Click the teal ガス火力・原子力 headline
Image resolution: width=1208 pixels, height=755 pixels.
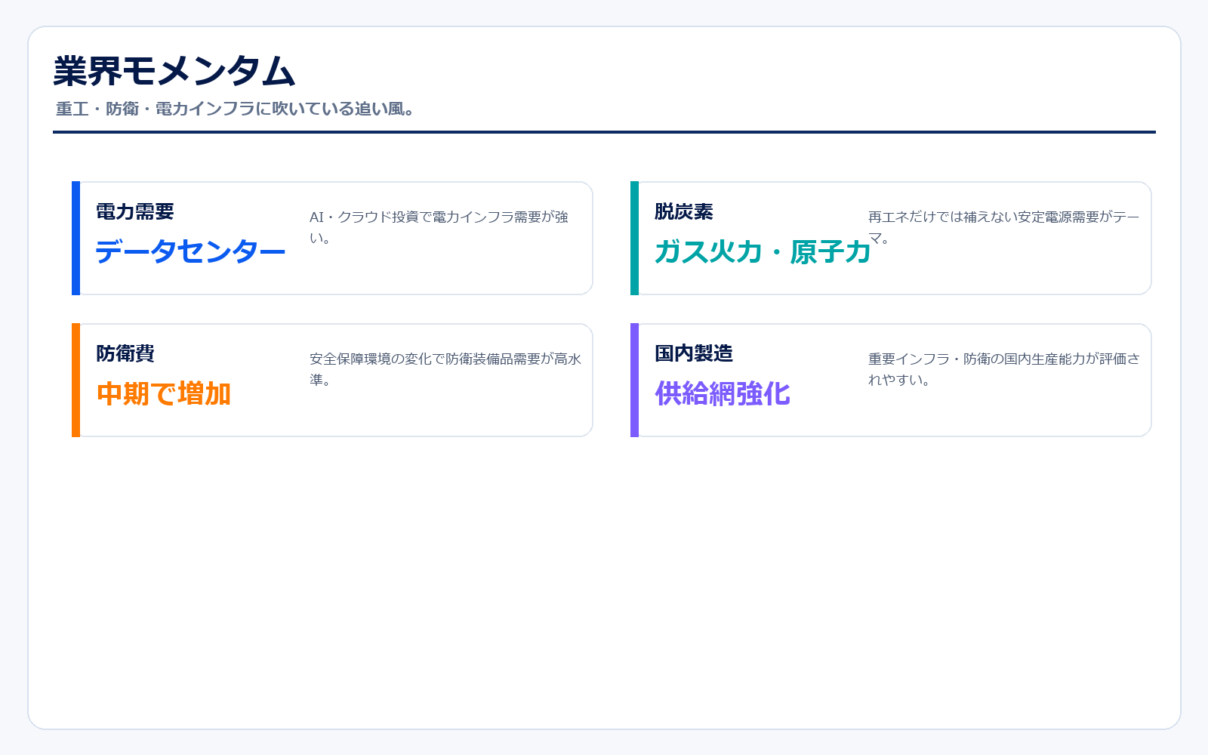[x=763, y=251]
